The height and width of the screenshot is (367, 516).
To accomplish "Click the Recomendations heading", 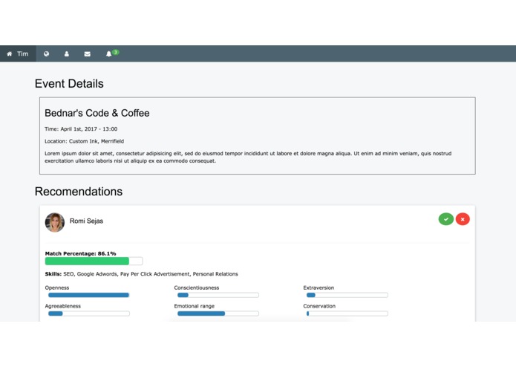I will click(79, 192).
